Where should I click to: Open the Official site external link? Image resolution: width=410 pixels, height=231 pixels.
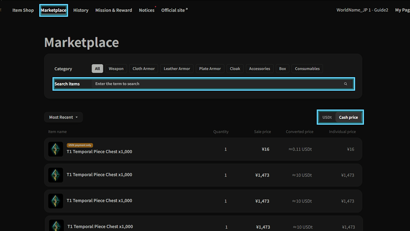[174, 10]
